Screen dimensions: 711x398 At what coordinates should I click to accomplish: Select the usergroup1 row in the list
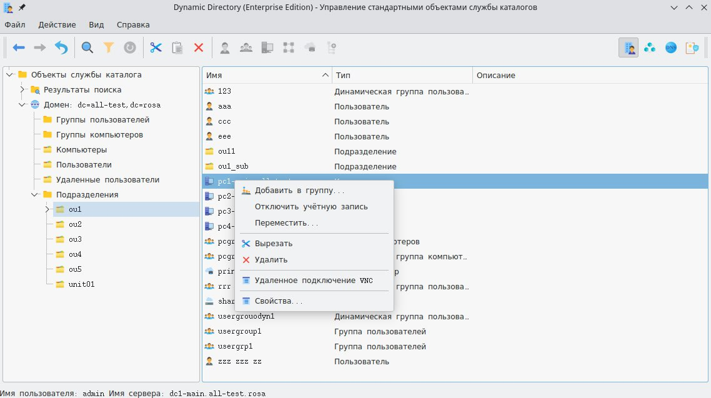point(240,331)
